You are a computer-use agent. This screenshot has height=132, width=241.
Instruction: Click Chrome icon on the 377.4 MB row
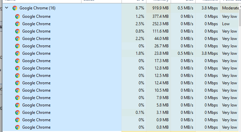tap(18, 16)
